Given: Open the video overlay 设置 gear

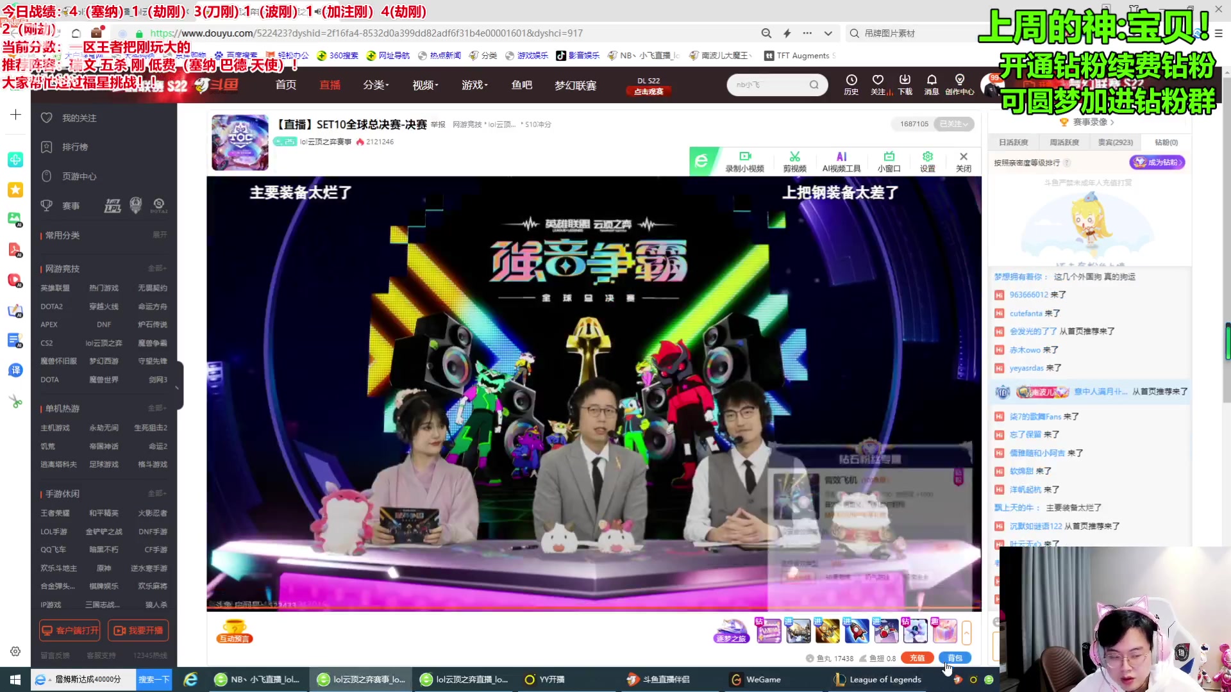Looking at the screenshot, I should [927, 161].
